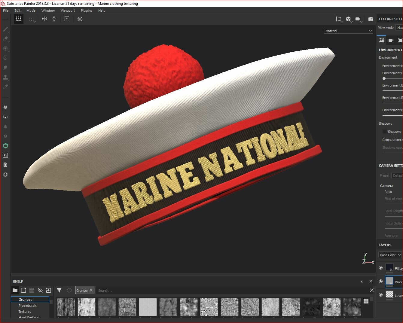This screenshot has width=403, height=323.
Task: Expand the 3D cube view mode dropdown
Action: [x=349, y=19]
